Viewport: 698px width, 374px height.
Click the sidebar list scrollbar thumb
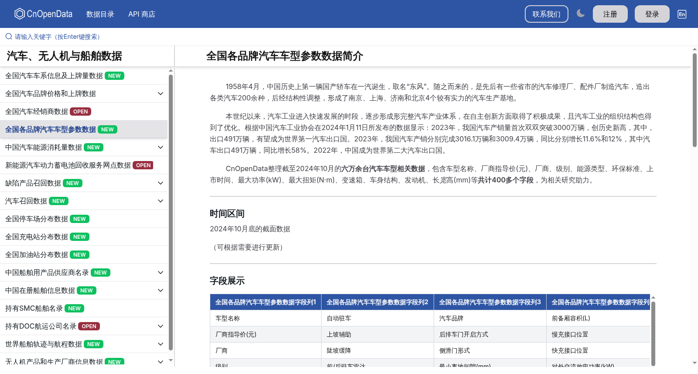click(x=171, y=212)
